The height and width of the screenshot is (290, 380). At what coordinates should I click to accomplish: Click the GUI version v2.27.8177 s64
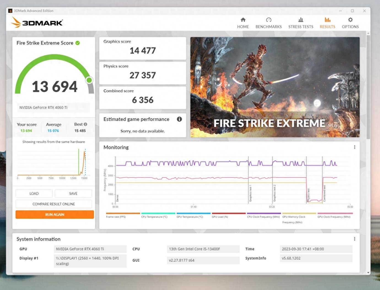pyautogui.click(x=203, y=260)
